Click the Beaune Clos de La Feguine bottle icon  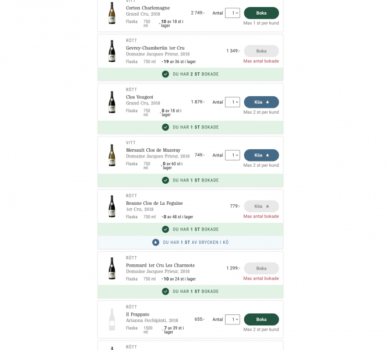click(x=112, y=206)
